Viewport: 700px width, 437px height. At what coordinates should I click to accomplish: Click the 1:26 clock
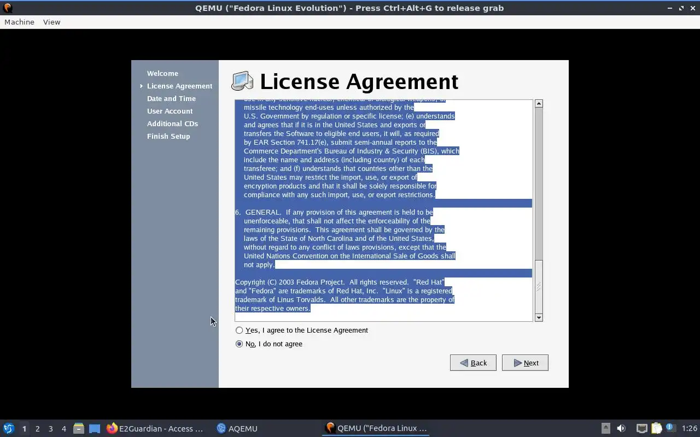click(690, 429)
